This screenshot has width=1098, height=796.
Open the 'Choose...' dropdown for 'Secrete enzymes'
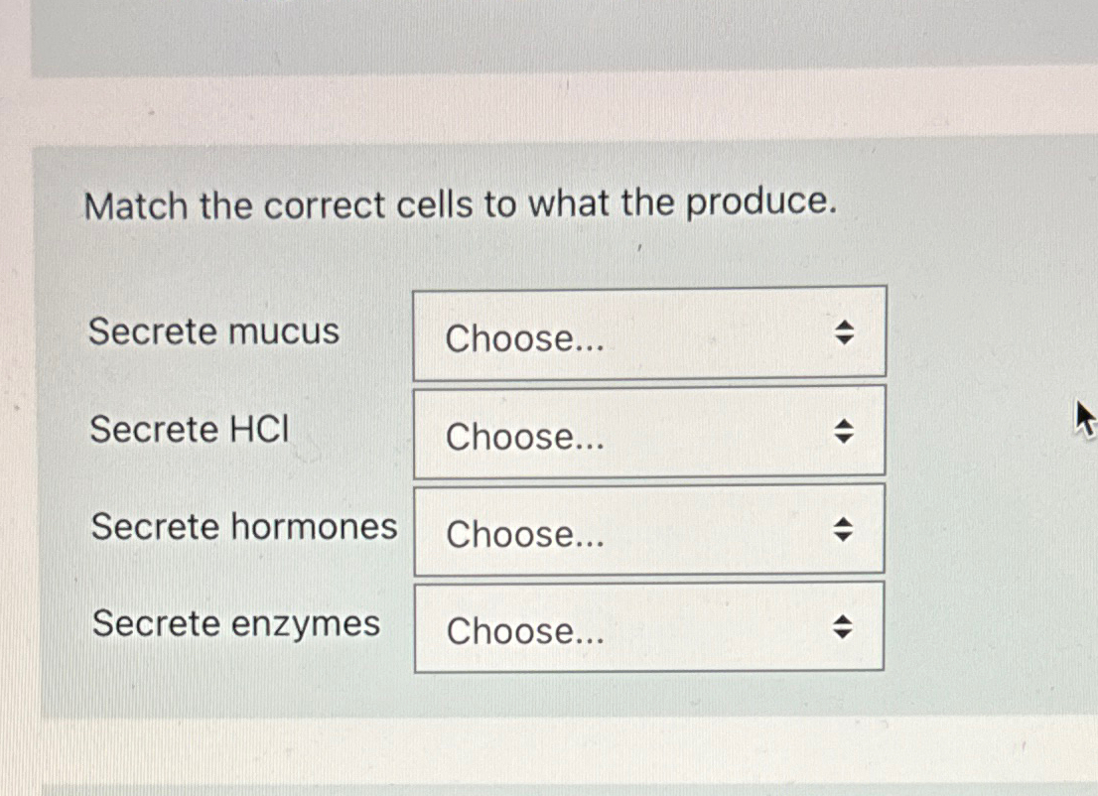click(x=649, y=626)
